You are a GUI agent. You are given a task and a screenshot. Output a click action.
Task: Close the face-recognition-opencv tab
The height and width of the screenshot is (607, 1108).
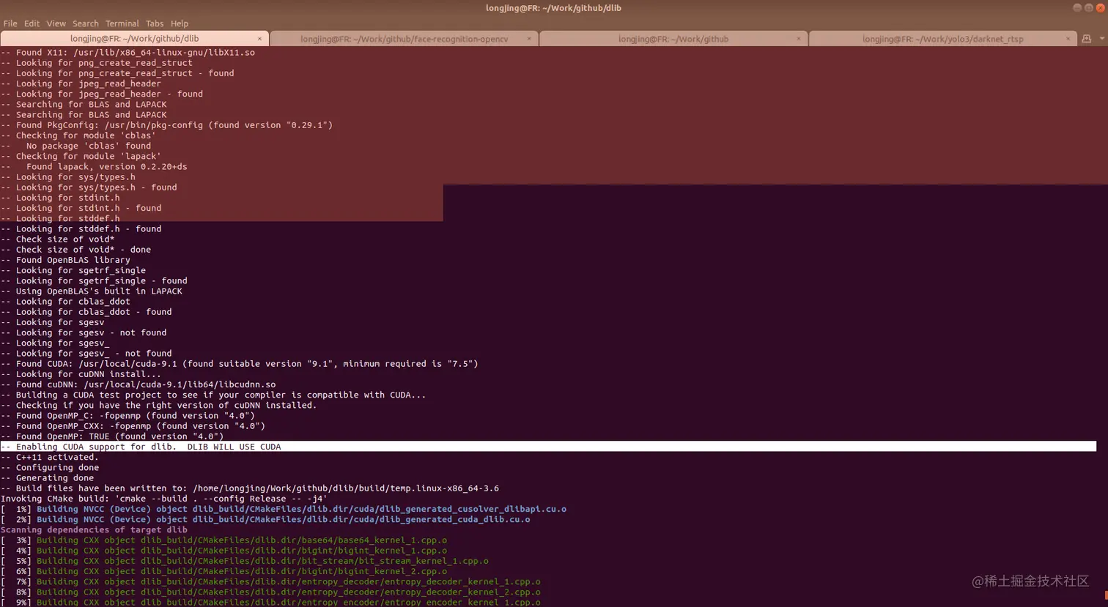pos(529,38)
